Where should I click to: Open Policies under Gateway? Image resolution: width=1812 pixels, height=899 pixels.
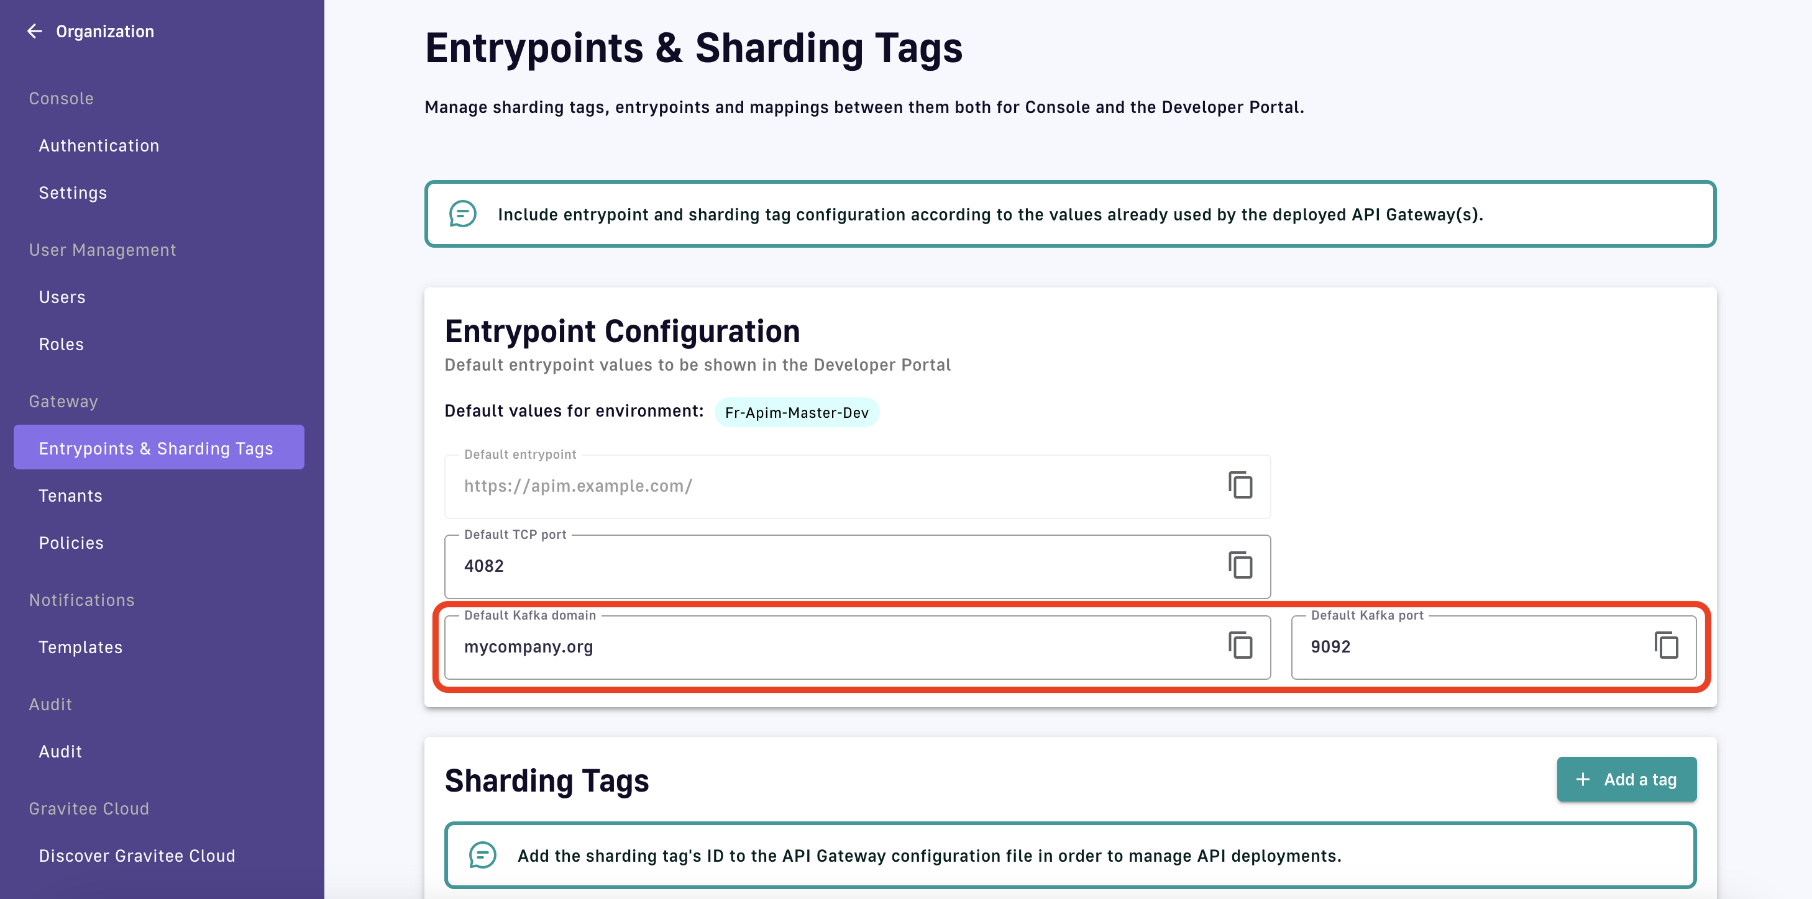coord(71,543)
